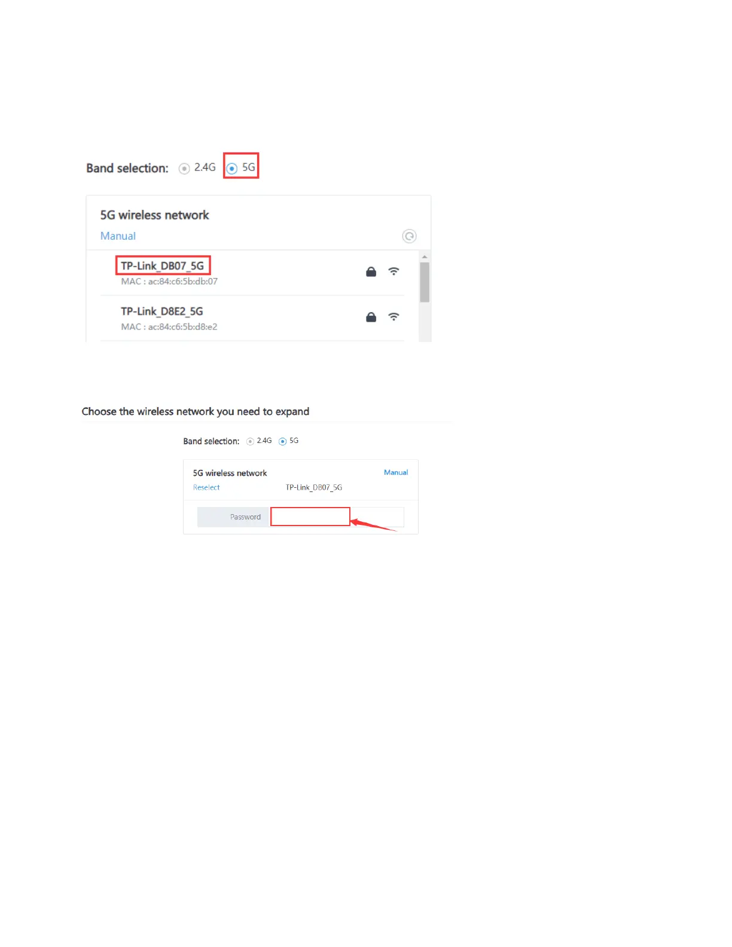Image resolution: width=732 pixels, height=947 pixels.
Task: Select the highlighted 5G band radio button
Action: (x=232, y=169)
